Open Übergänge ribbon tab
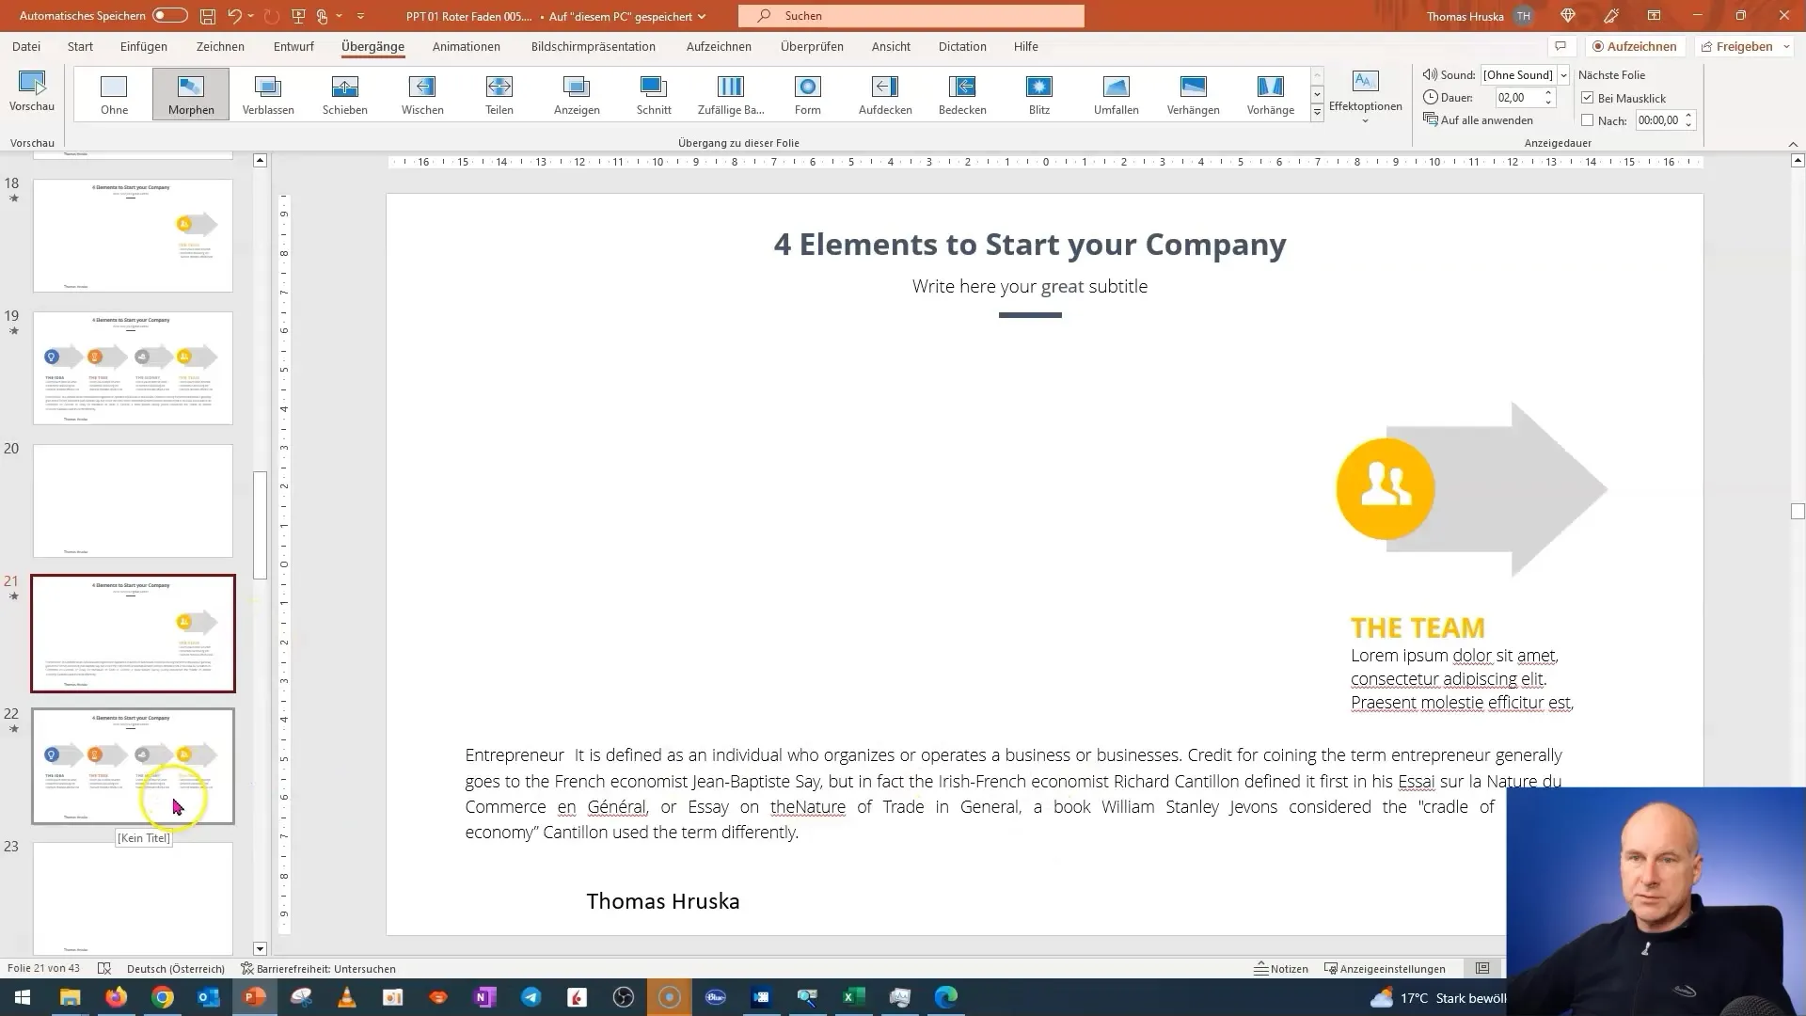 point(372,46)
